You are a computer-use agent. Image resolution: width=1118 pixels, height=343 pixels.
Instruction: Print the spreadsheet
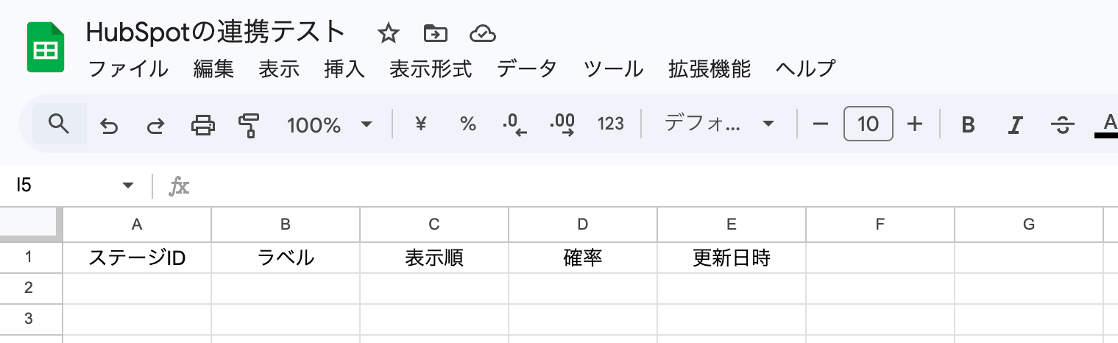pos(203,125)
